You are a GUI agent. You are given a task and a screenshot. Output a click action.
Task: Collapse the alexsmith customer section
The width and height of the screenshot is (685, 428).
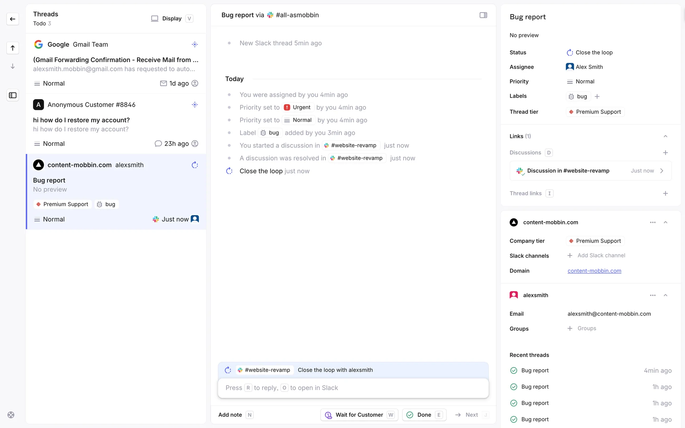pos(665,295)
